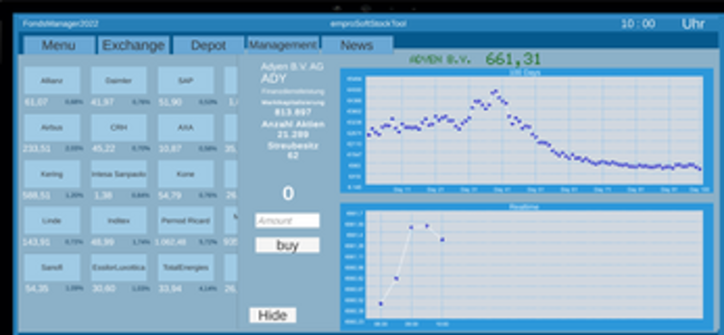The height and width of the screenshot is (335, 724).
Task: Click the Kering price 588,51
Action: point(36,195)
